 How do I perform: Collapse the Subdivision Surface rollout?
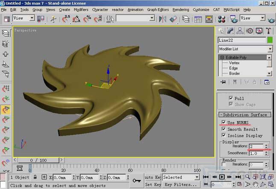click(245, 115)
